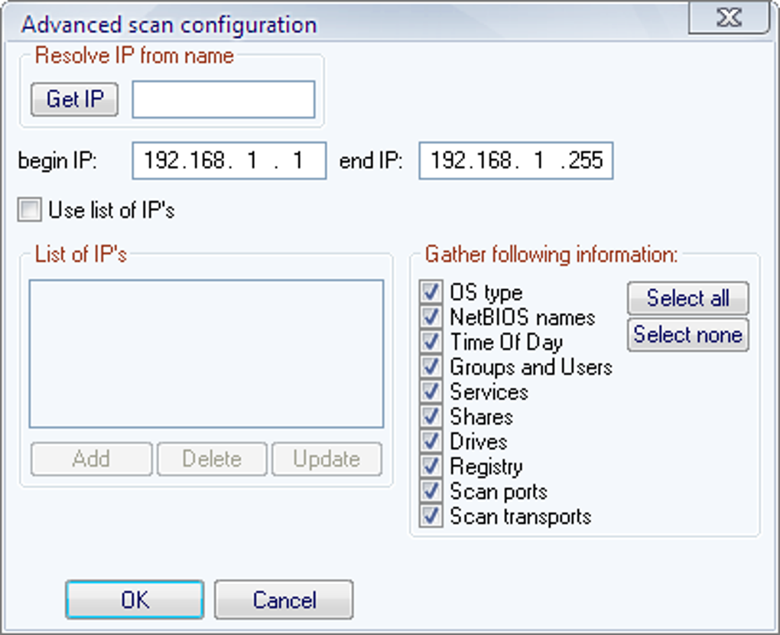
Task: Click the end IP address field
Action: [x=515, y=161]
